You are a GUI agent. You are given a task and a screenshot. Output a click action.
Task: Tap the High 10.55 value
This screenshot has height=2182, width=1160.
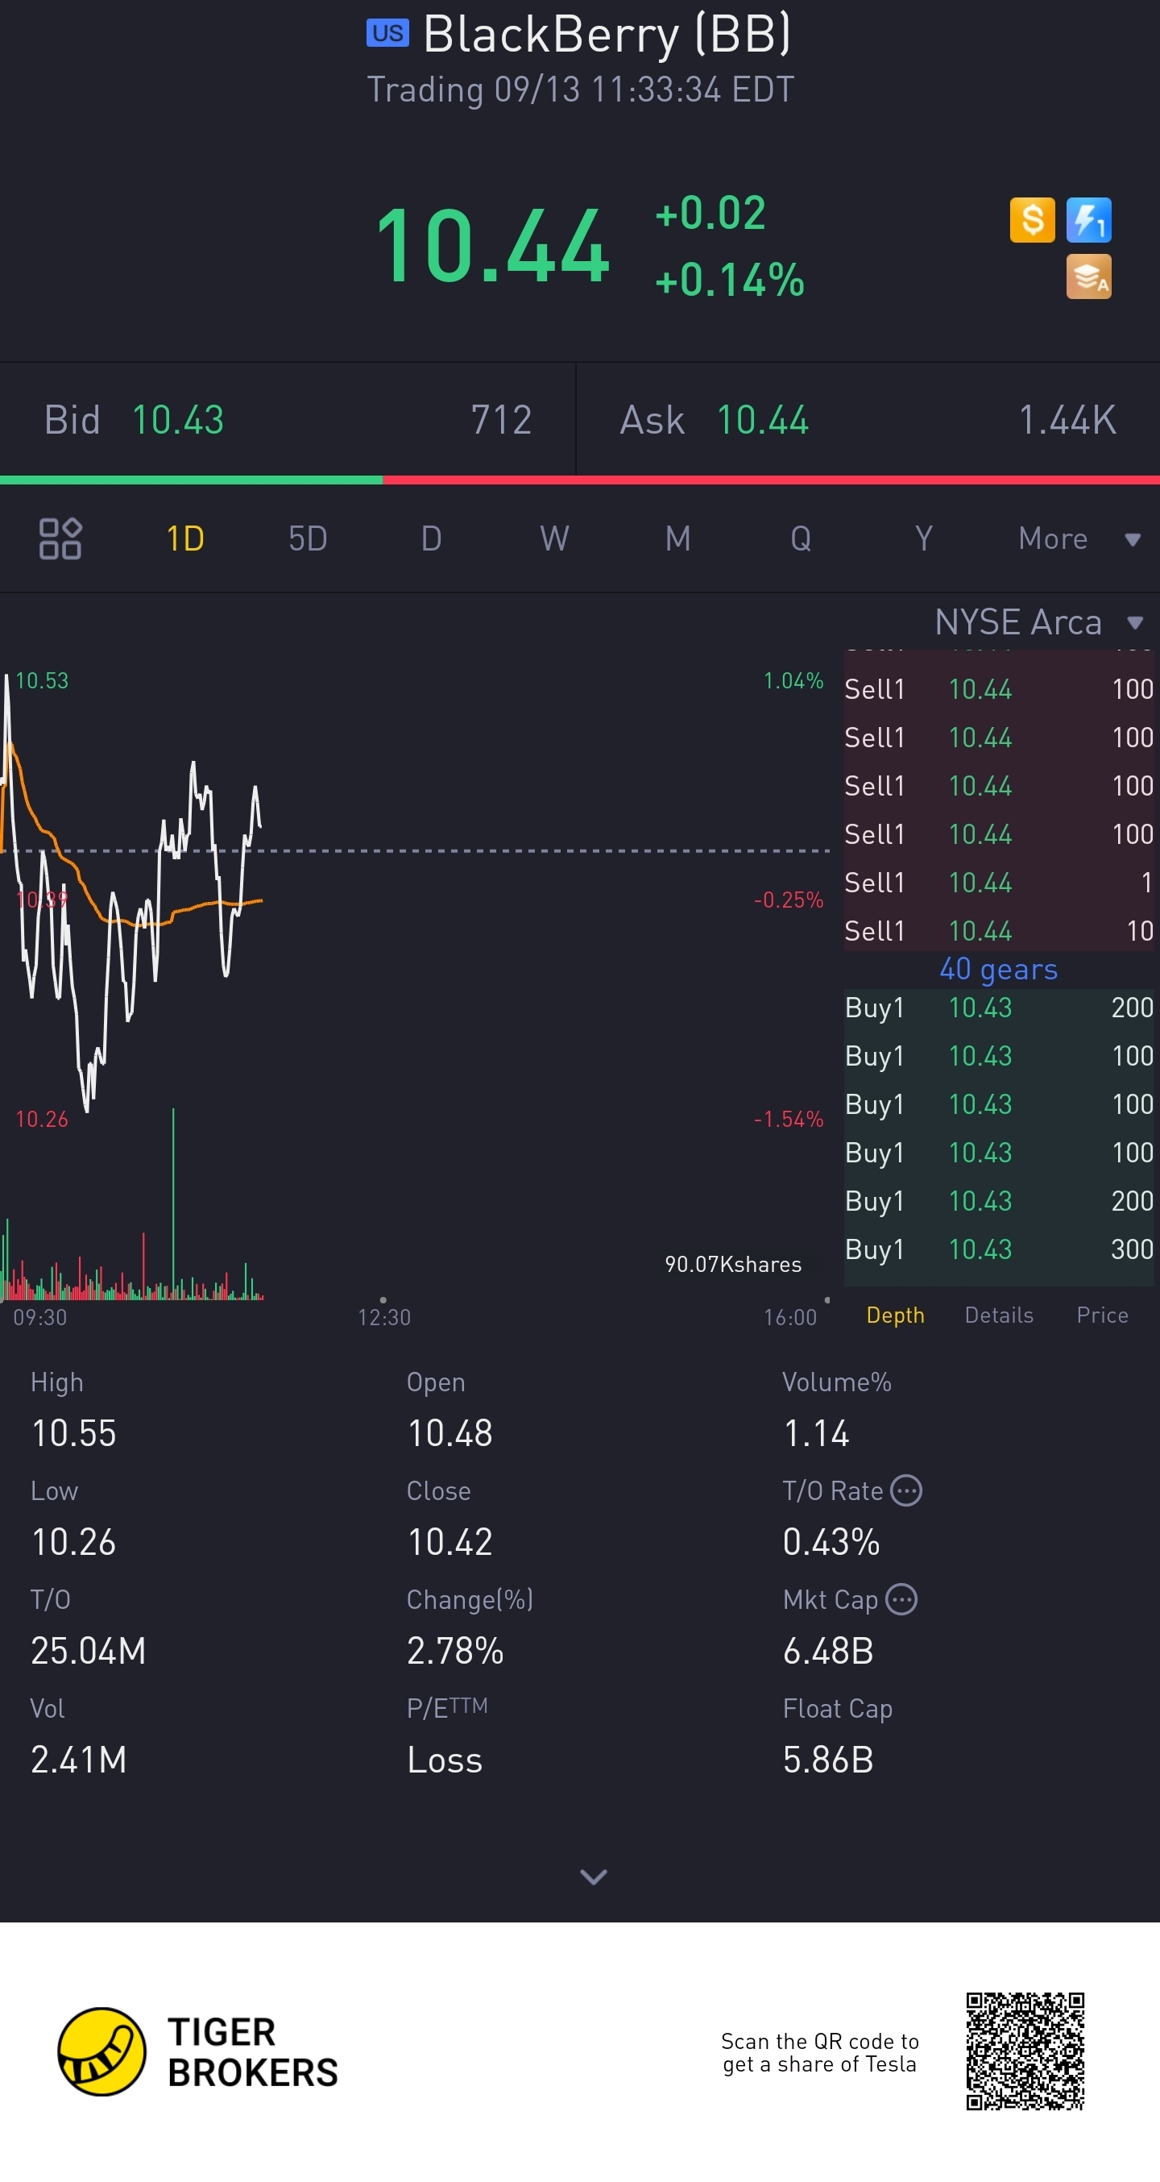[x=73, y=1433]
